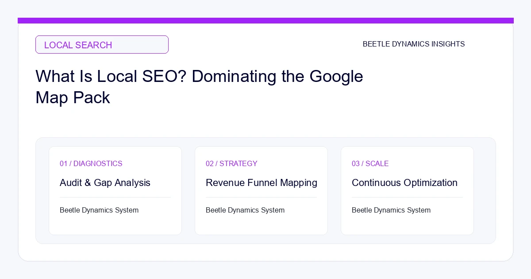
Task: Open the Audit & Gap Analysis card title
Action: pyautogui.click(x=105, y=182)
